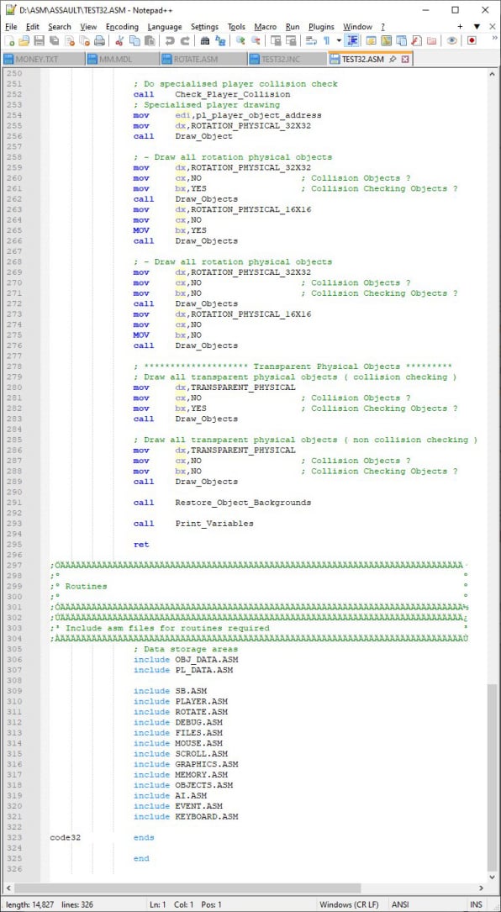Click the Zoom In toolbar icon
Image resolution: width=501 pixels, height=912 pixels.
coord(240,40)
